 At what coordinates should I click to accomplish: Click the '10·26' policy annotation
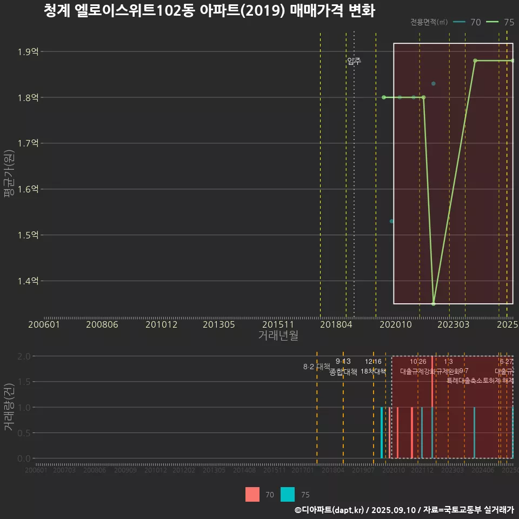click(x=418, y=362)
